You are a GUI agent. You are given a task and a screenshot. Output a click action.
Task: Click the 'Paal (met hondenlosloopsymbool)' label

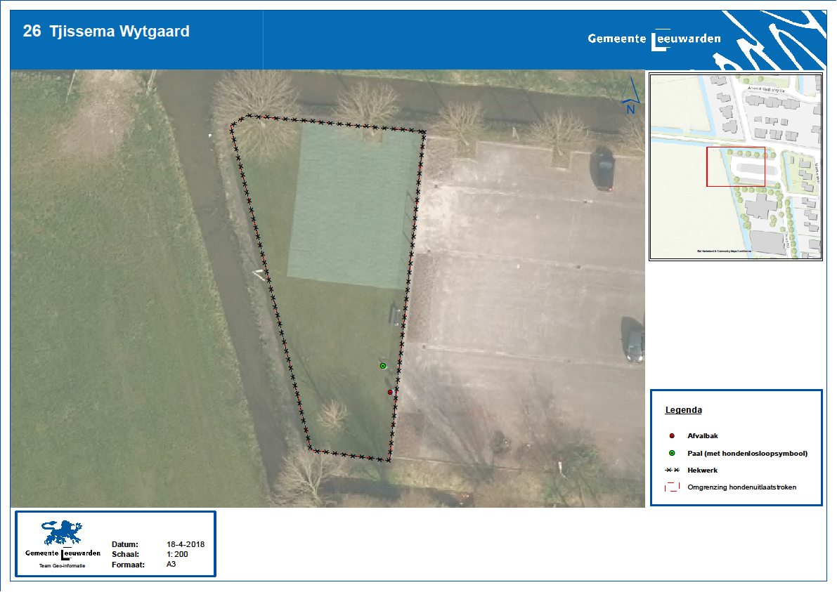tap(747, 454)
